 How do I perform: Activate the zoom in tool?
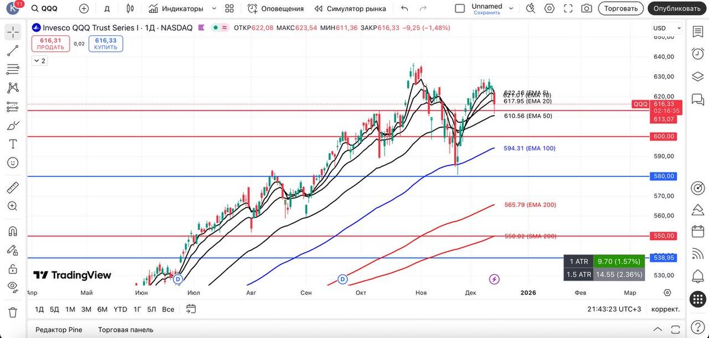click(x=12, y=206)
